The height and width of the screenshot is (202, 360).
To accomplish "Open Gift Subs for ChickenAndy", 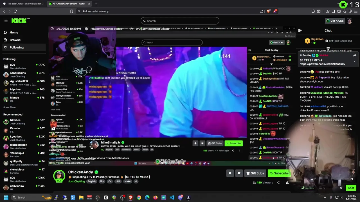I will (x=255, y=173).
